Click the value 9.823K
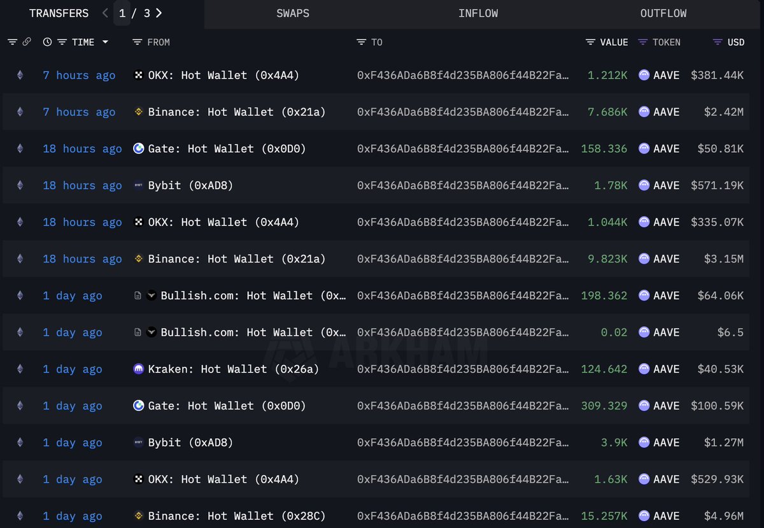The width and height of the screenshot is (764, 528). click(x=607, y=259)
